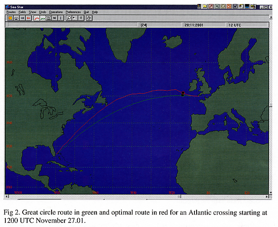278x227 pixels.
Task: Click the black screen shortcut icon
Action: (247, 7)
